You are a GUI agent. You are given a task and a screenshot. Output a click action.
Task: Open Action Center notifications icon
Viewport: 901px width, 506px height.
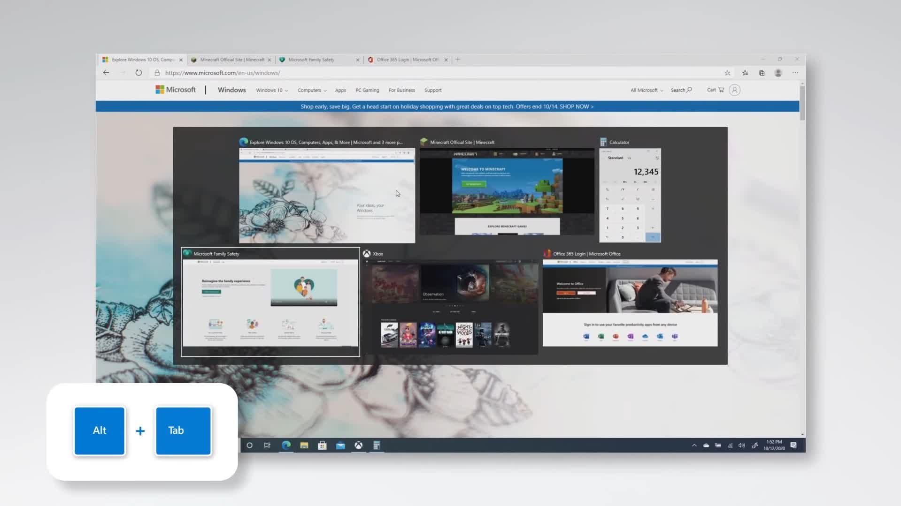(x=793, y=445)
